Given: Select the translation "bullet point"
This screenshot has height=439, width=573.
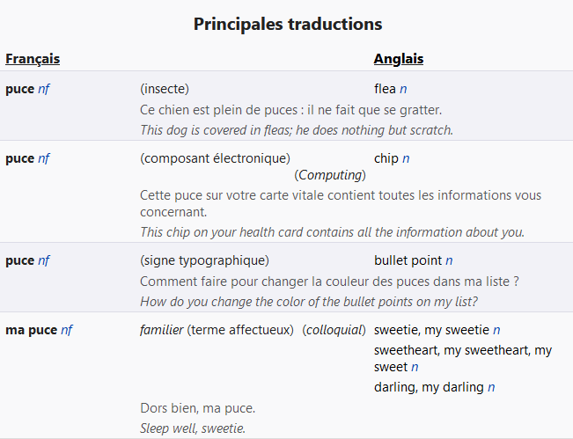Looking at the screenshot, I should tap(408, 260).
